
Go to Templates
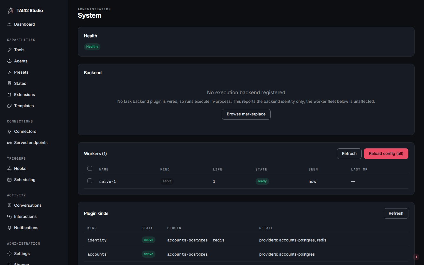[34, 106]
